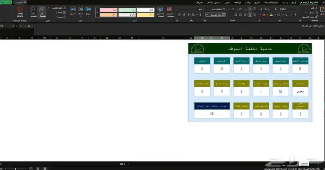Image resolution: width=325 pixels, height=170 pixels.
Task: Toggle Italic formatting
Action: [x=291, y=15]
